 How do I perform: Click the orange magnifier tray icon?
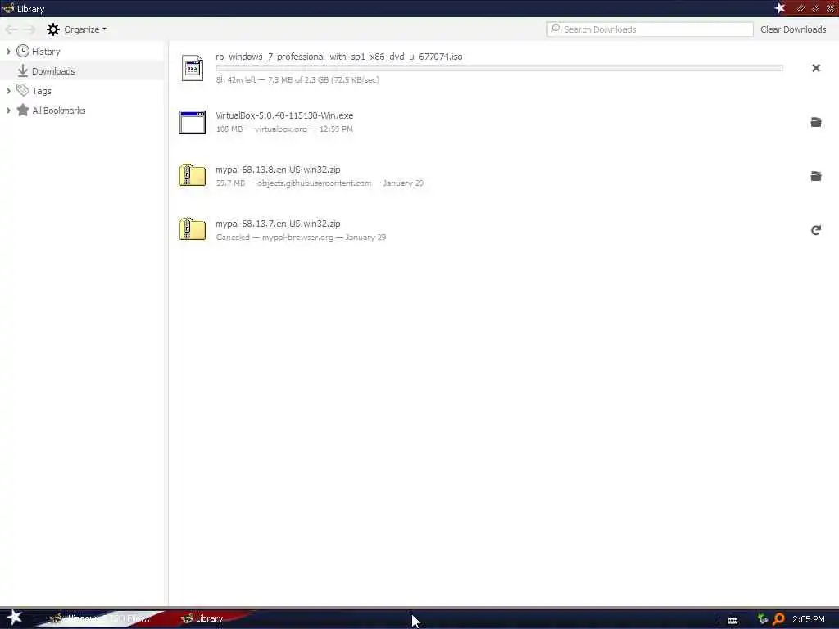(x=778, y=619)
